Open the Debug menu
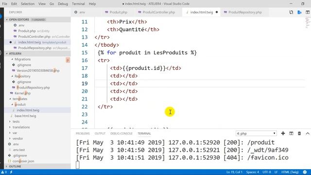This screenshot has width=311, height=175. pyautogui.click(x=63, y=4)
